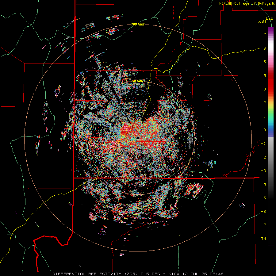Click the KICX station identifier
The width and height of the screenshot is (276, 276).
pos(174,274)
